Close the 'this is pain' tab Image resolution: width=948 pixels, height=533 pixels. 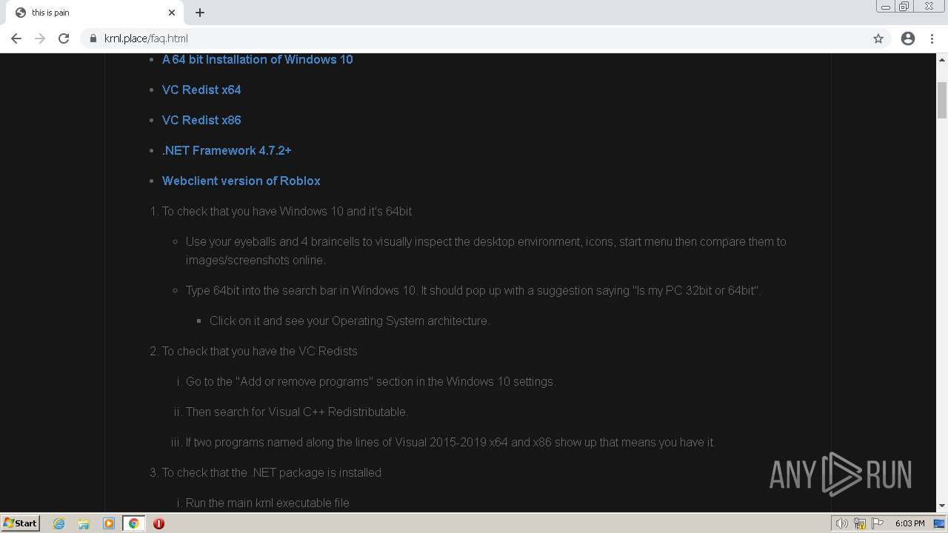pos(172,13)
